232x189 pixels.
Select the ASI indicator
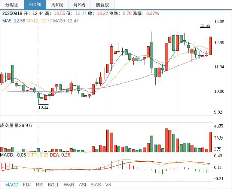(82, 185)
